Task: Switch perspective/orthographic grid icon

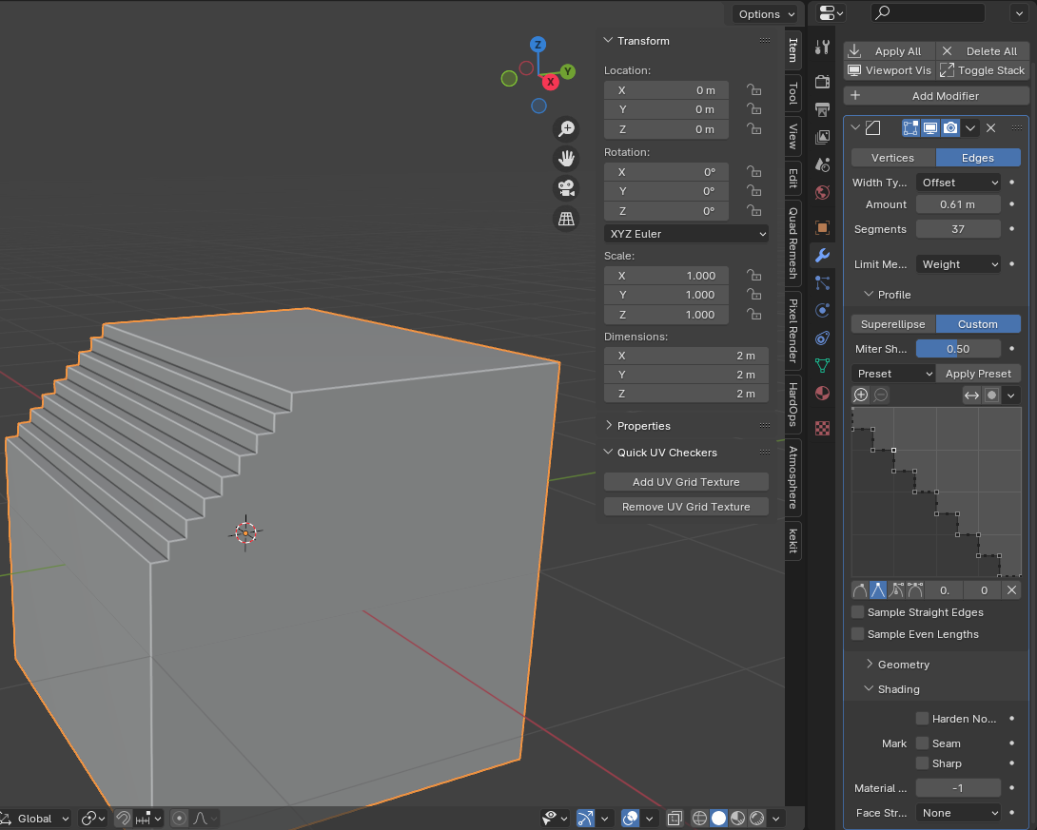Action: pyautogui.click(x=566, y=219)
